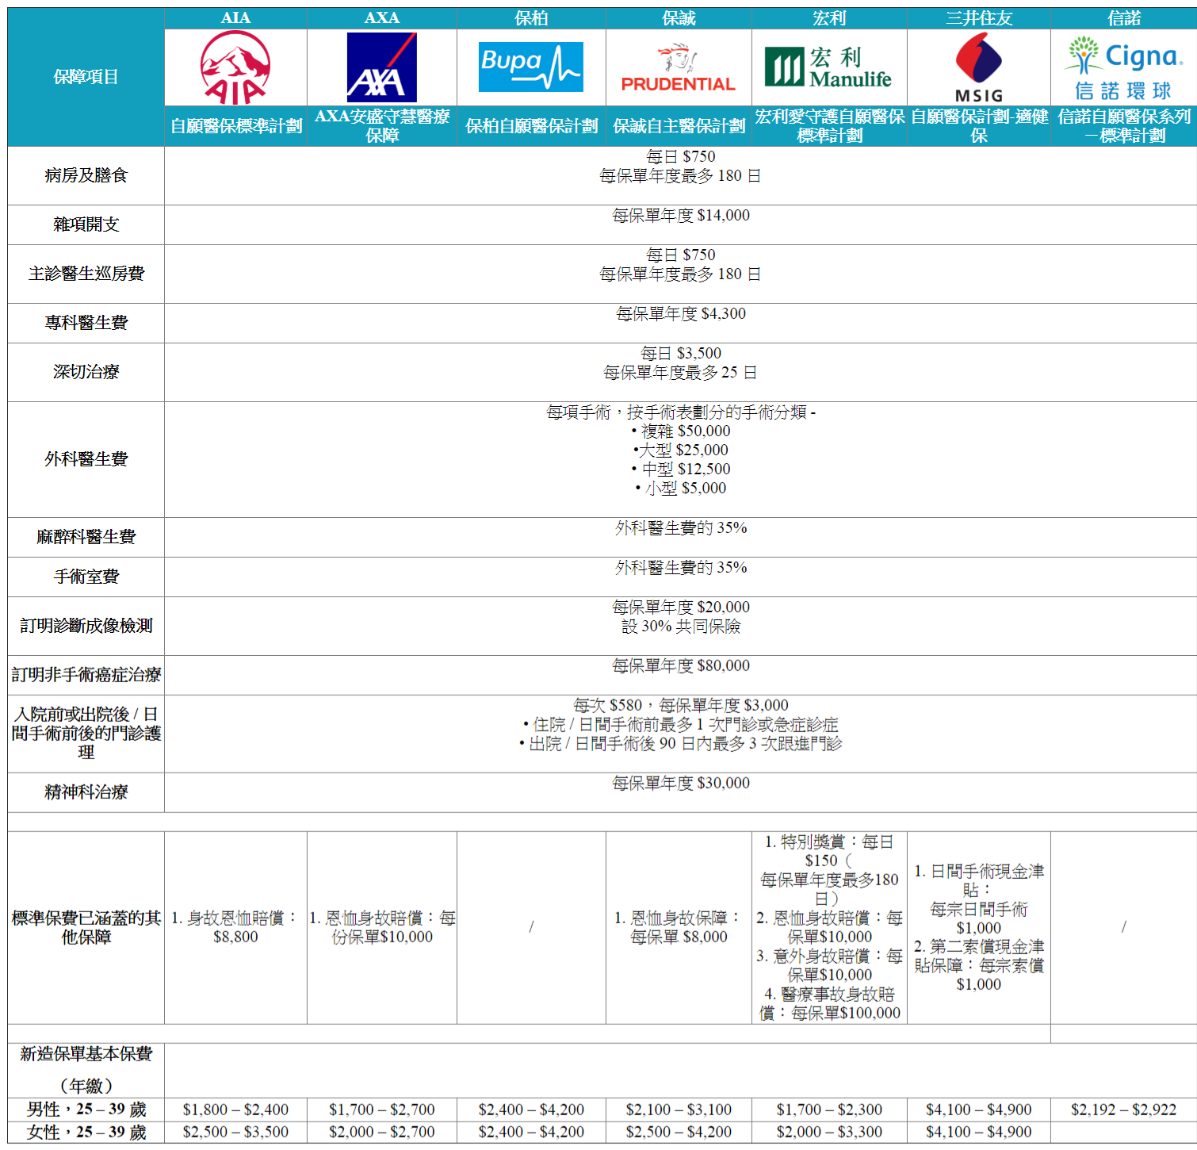Click male premium $1,800 – $2,400
The image size is (1197, 1150).
point(235,1110)
